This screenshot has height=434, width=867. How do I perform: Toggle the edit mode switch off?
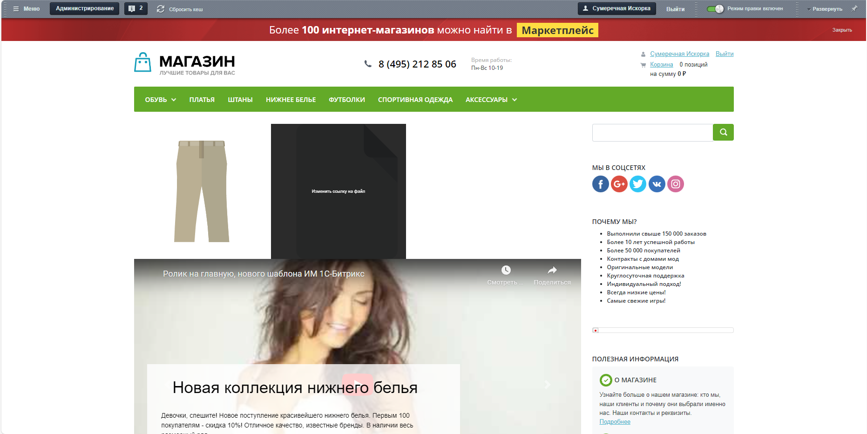(x=715, y=9)
